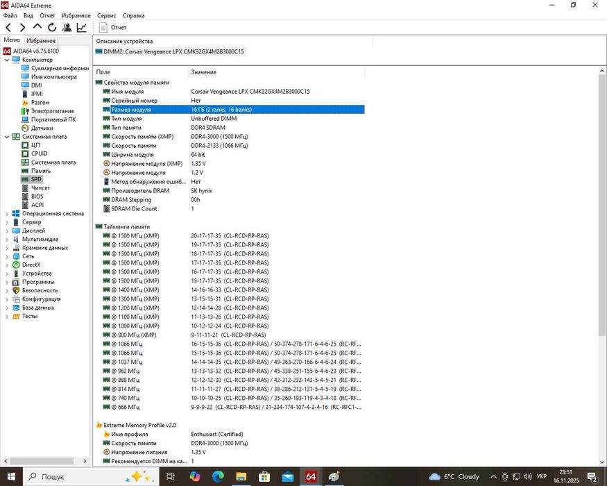Image resolution: width=607 pixels, height=486 pixels.
Task: Open the ACPI icon item
Action: tap(25, 205)
